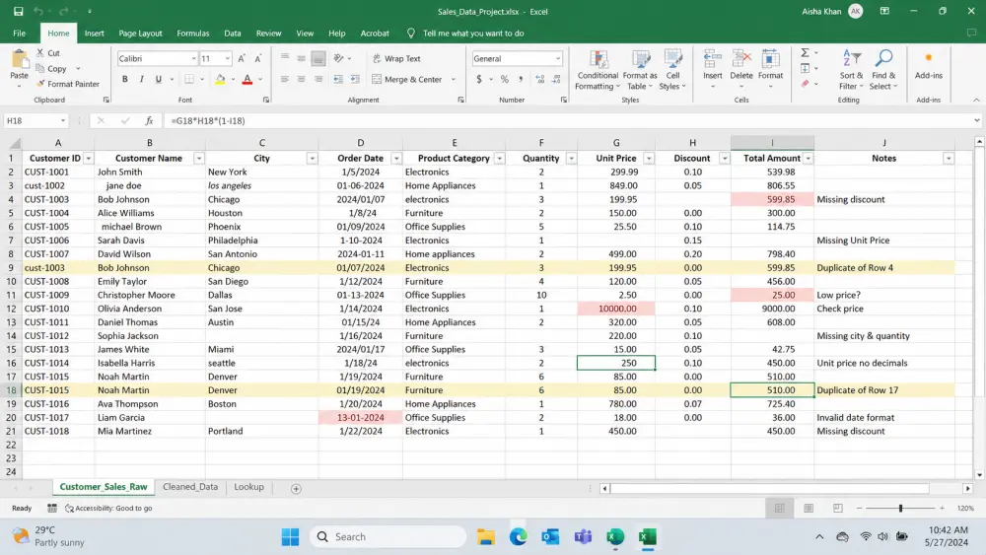
Task: Open Customer ID column filter
Action: click(89, 159)
